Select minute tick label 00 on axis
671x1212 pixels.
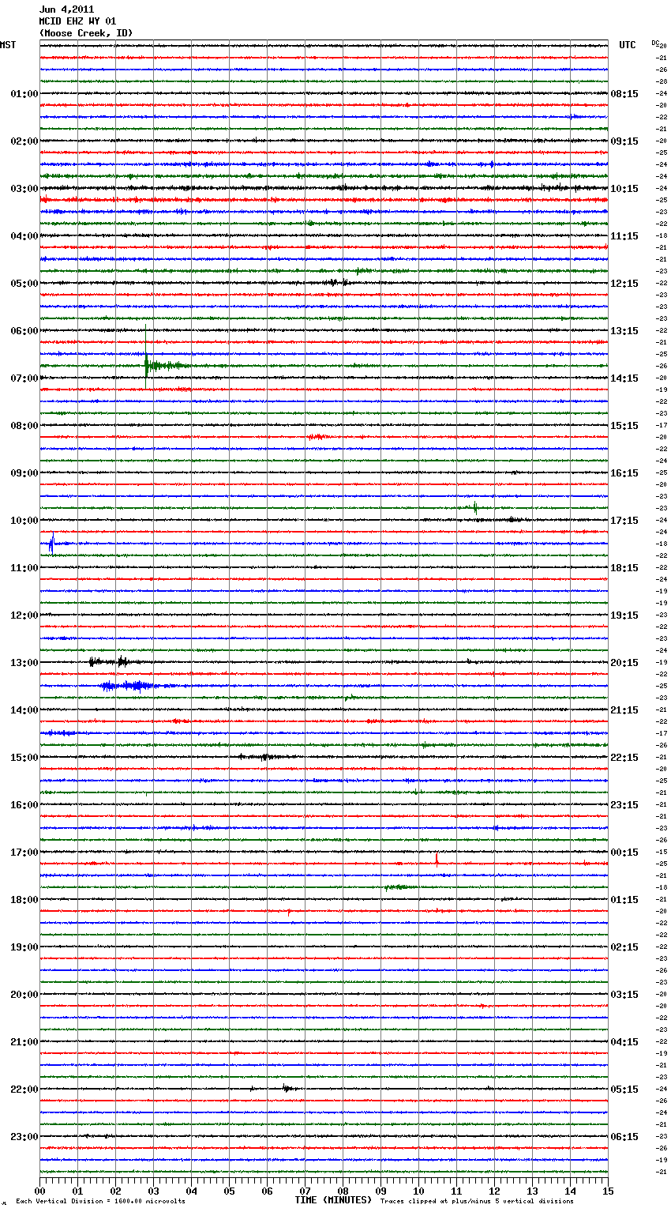coord(40,1191)
